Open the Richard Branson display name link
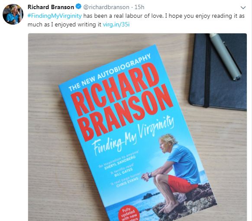This screenshot has width=252, height=221. tap(51, 7)
